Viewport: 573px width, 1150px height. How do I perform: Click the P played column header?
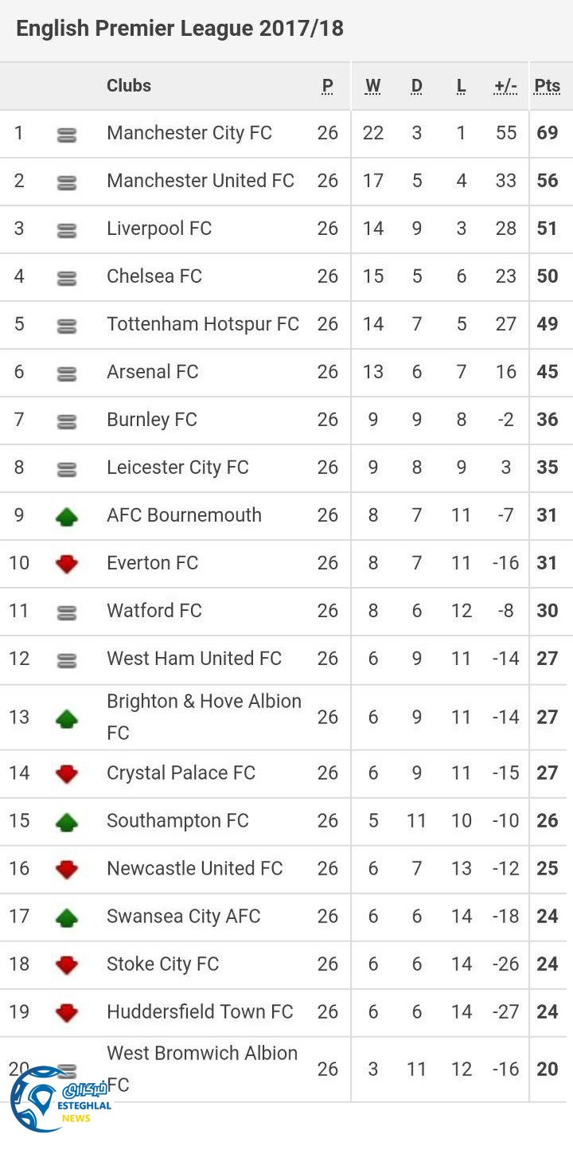(x=327, y=86)
